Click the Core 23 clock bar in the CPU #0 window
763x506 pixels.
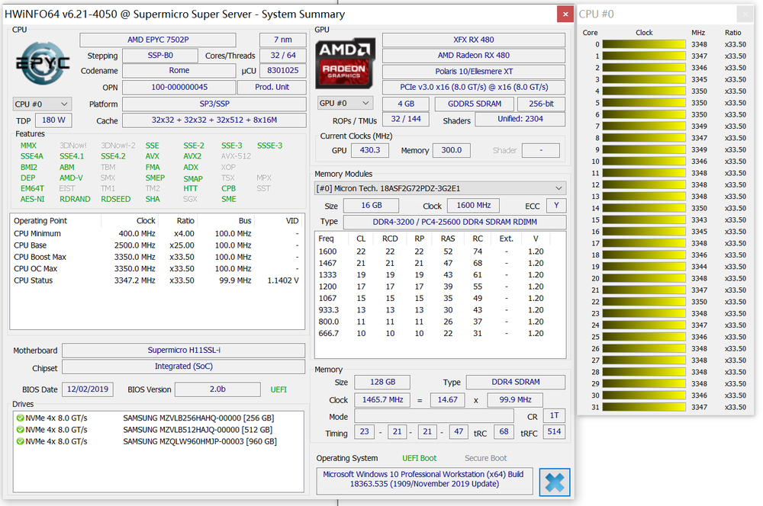pos(644,313)
